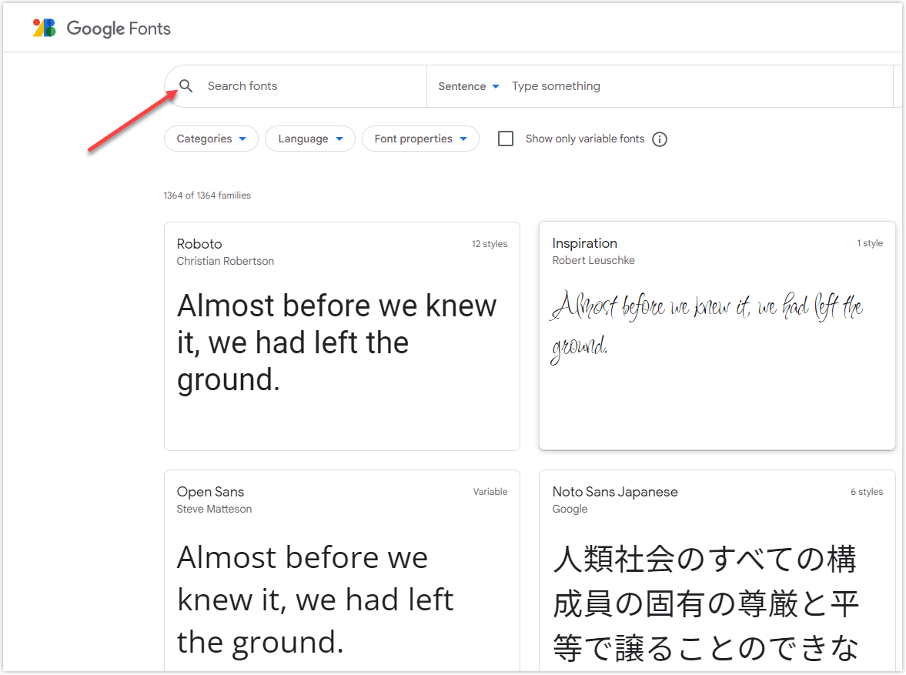Click the Open Sans sample preview text
The width and height of the screenshot is (906, 675).
point(316,599)
